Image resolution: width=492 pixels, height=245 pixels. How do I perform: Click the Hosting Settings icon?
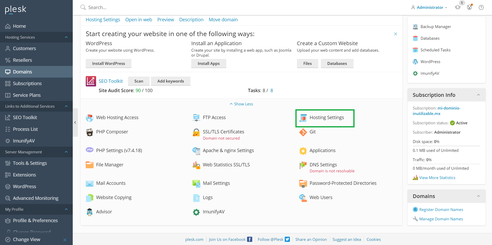(303, 118)
